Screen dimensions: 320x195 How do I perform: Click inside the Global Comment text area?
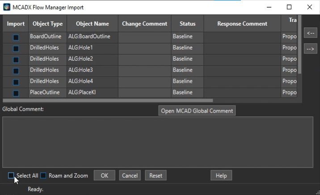point(158,142)
